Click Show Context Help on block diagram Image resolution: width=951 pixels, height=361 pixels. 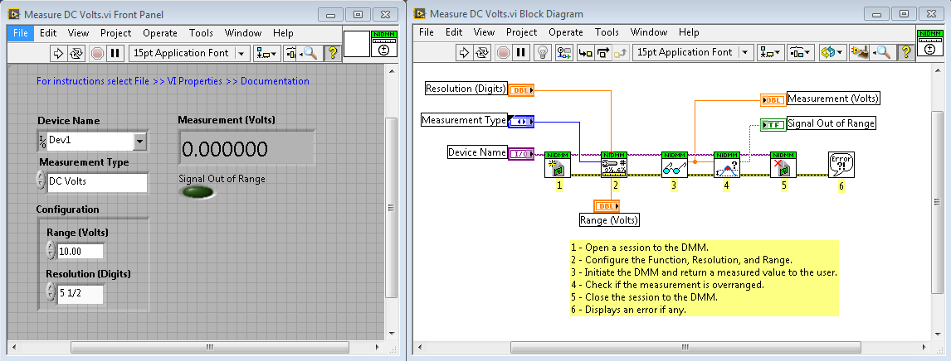tap(906, 52)
